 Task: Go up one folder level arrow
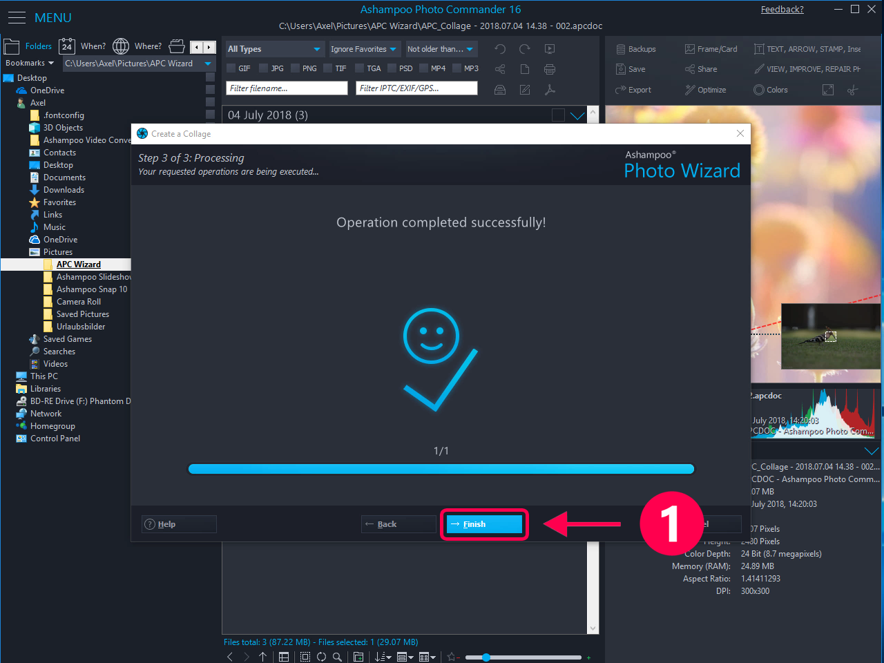263,657
